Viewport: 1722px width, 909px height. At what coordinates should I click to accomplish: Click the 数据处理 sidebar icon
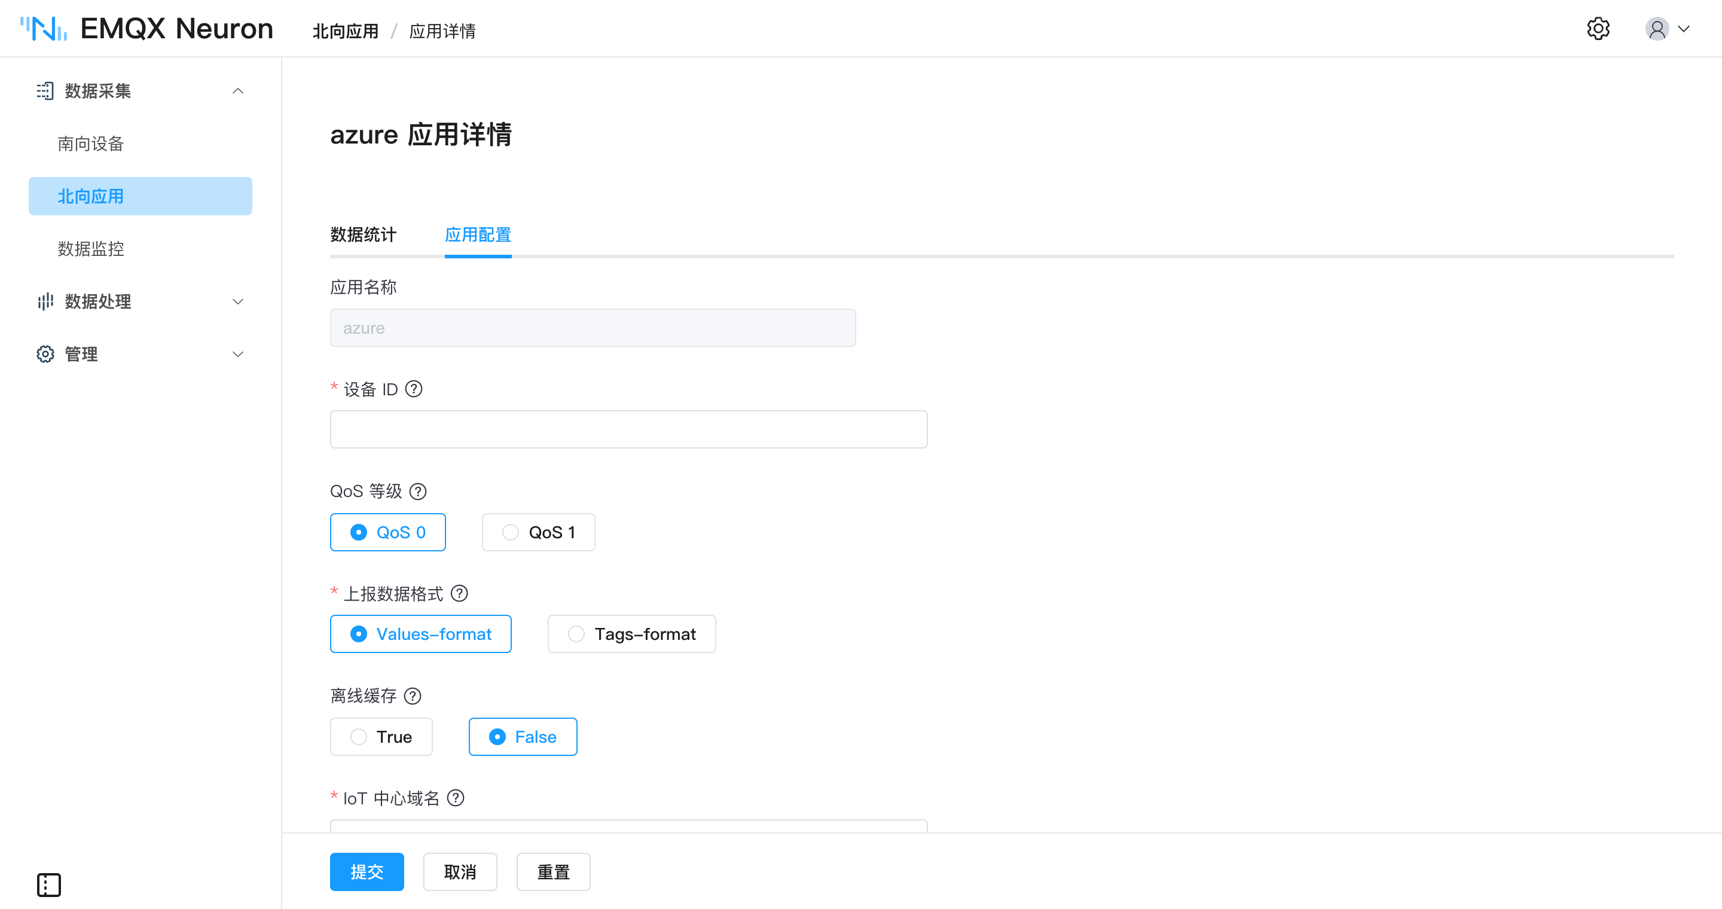[x=45, y=301]
